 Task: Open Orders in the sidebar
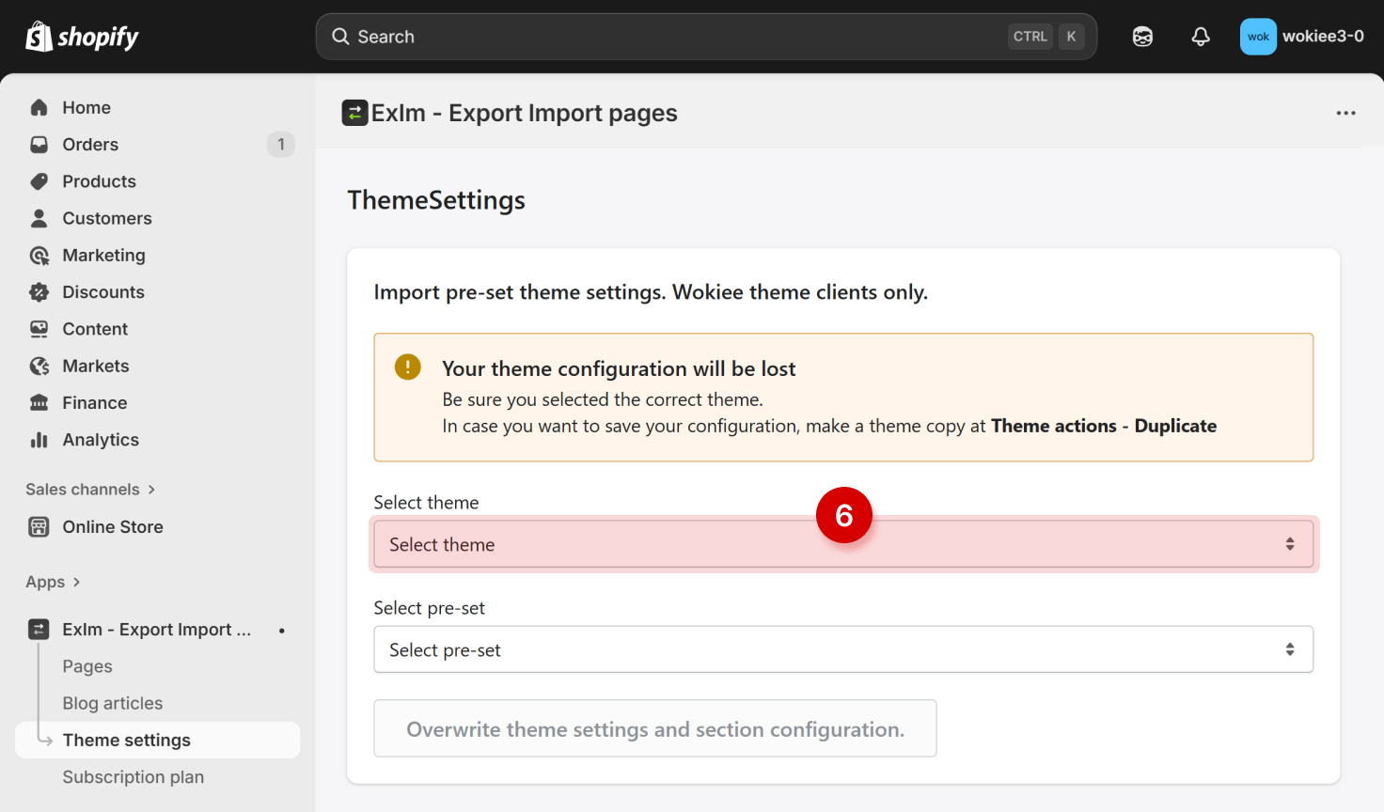90,145
